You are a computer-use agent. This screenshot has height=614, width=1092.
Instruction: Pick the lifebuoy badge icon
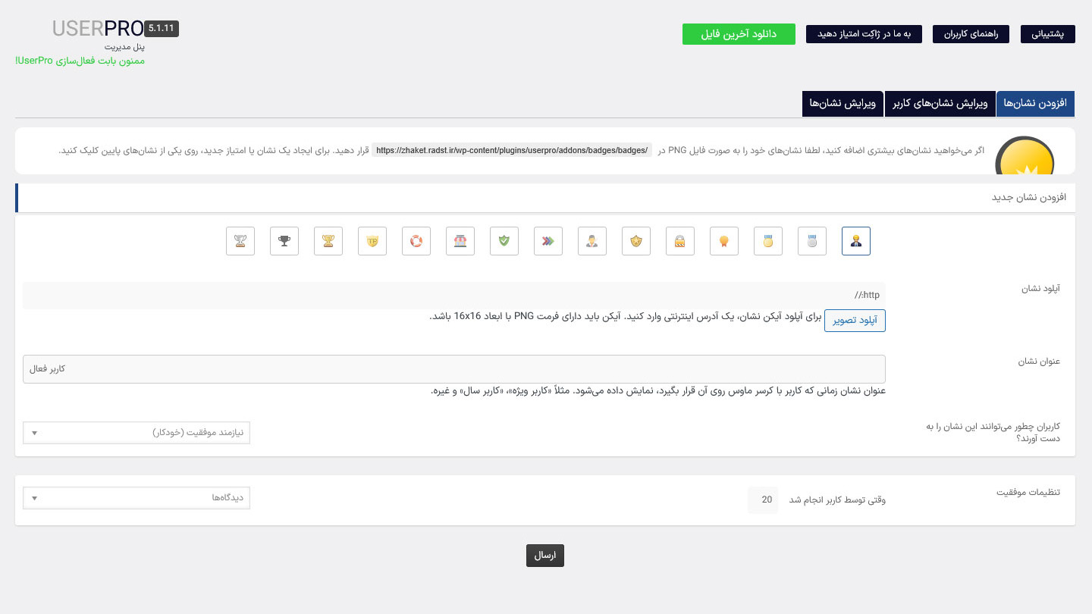[x=416, y=241]
